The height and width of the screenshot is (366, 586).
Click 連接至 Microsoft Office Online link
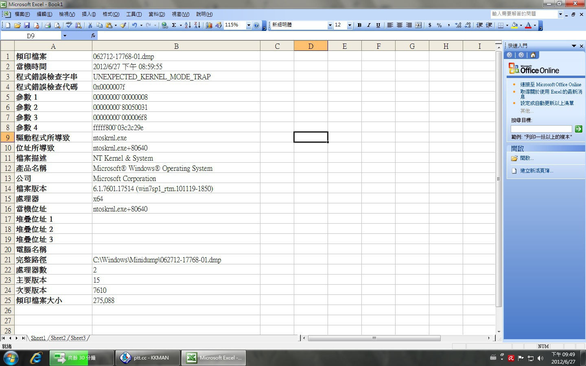pos(551,85)
